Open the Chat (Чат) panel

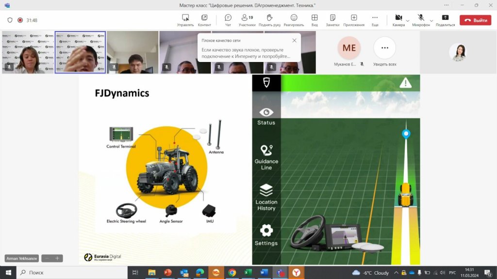(x=228, y=20)
